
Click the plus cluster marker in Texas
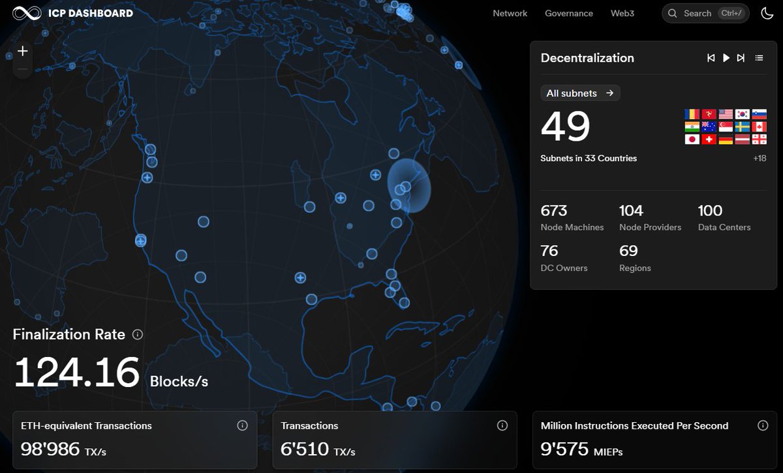tap(300, 278)
